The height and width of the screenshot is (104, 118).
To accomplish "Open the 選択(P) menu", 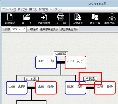I will 33,9.
